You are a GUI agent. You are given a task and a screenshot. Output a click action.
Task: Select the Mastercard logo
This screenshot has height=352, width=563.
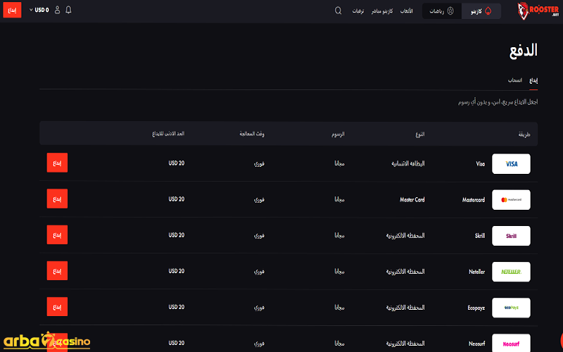[511, 200]
